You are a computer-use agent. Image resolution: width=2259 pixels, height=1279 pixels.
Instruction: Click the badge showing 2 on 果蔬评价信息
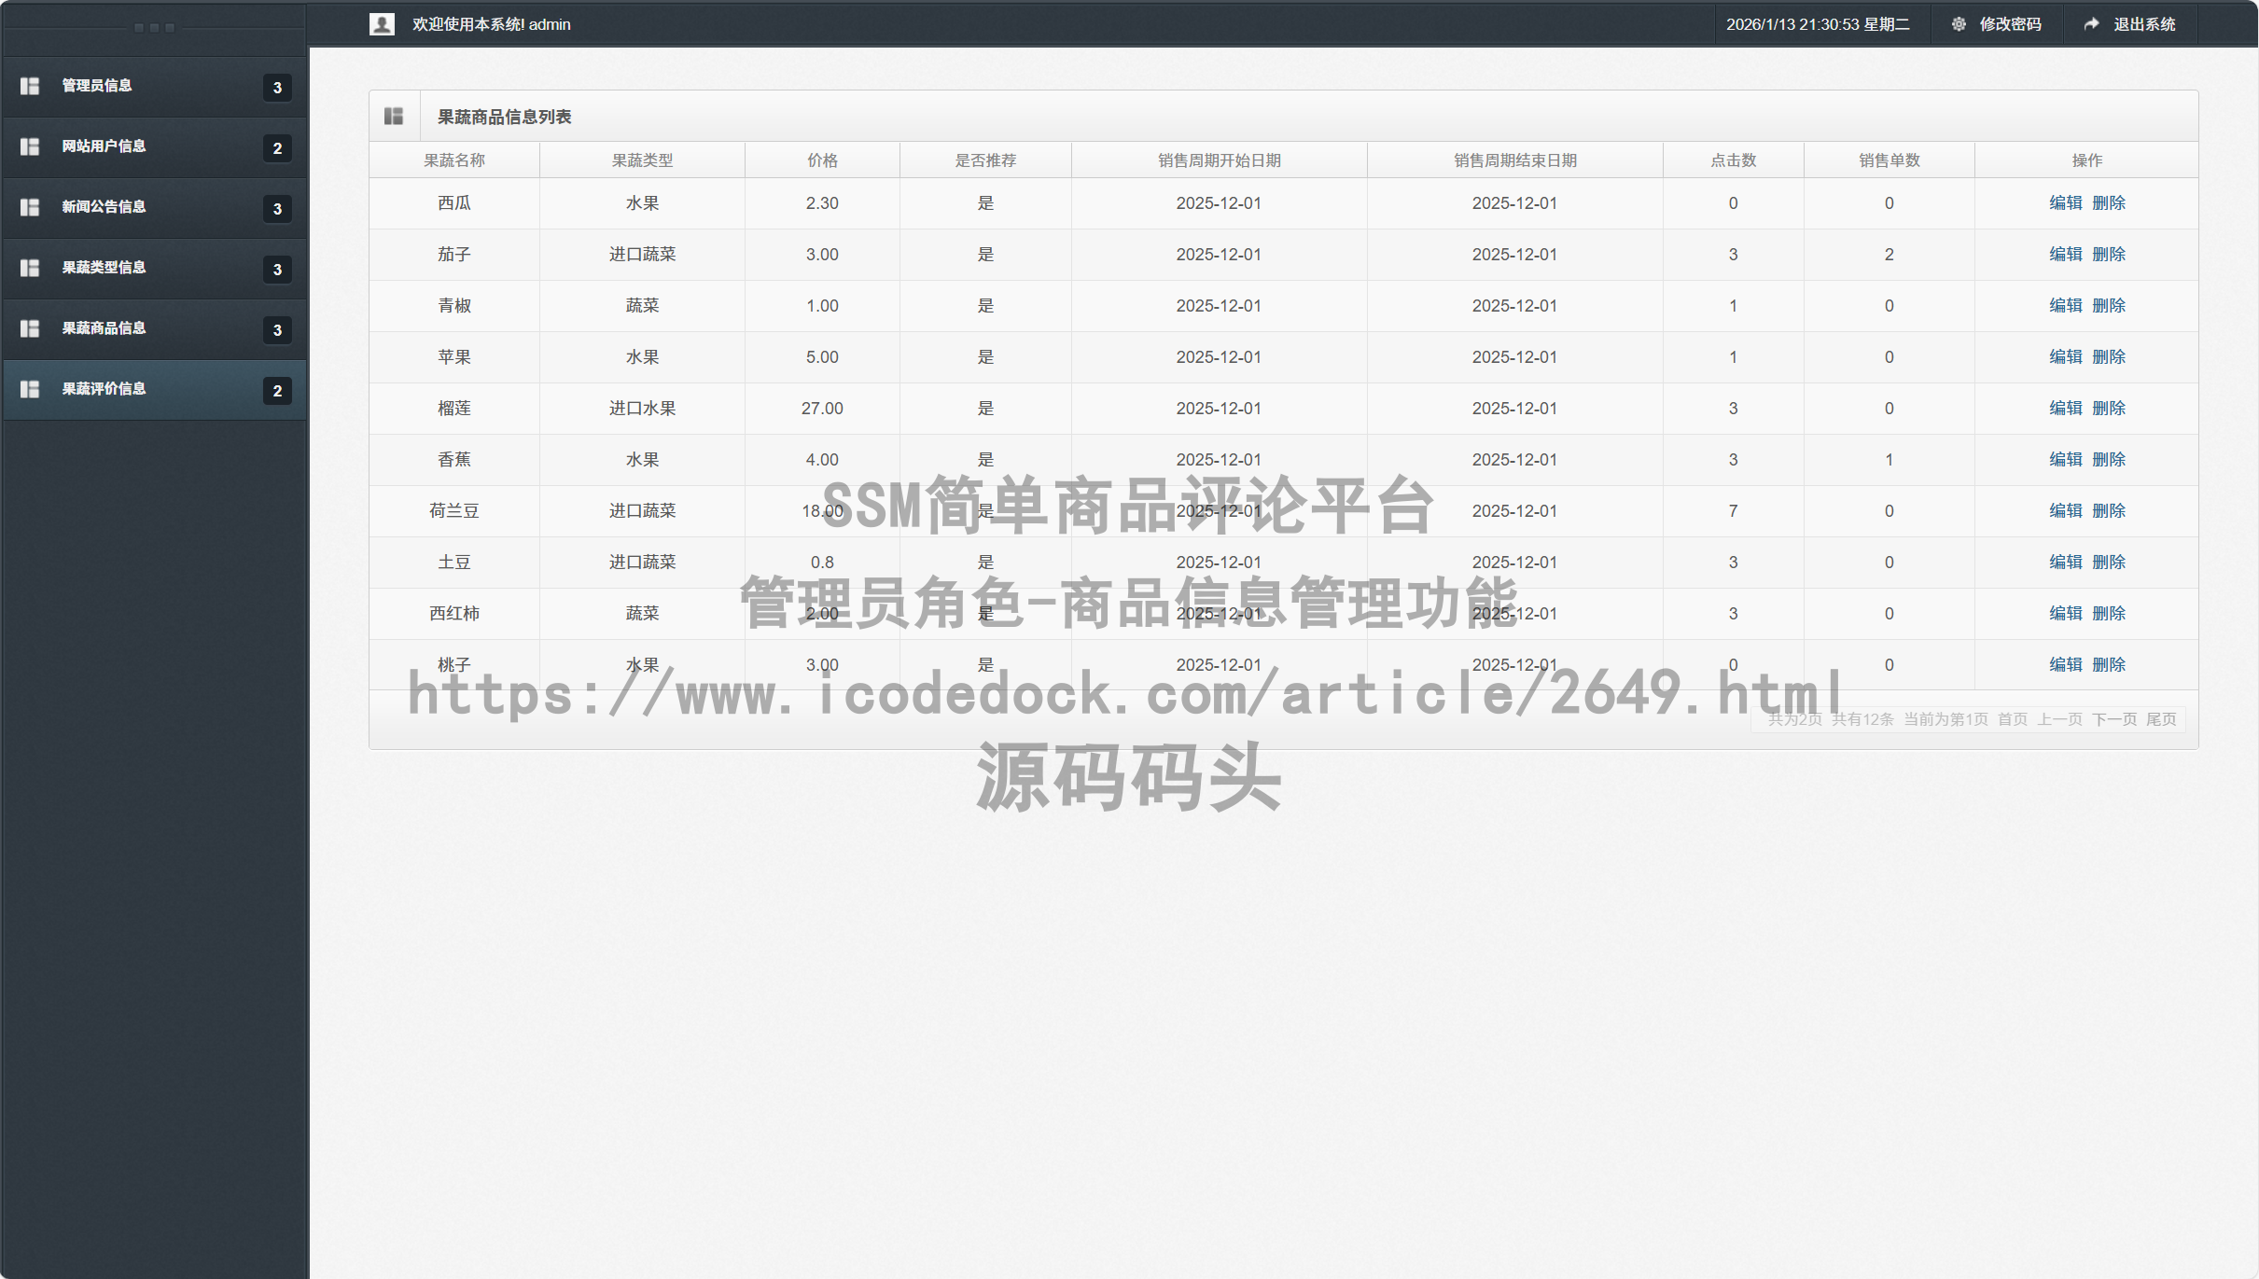pyautogui.click(x=276, y=391)
